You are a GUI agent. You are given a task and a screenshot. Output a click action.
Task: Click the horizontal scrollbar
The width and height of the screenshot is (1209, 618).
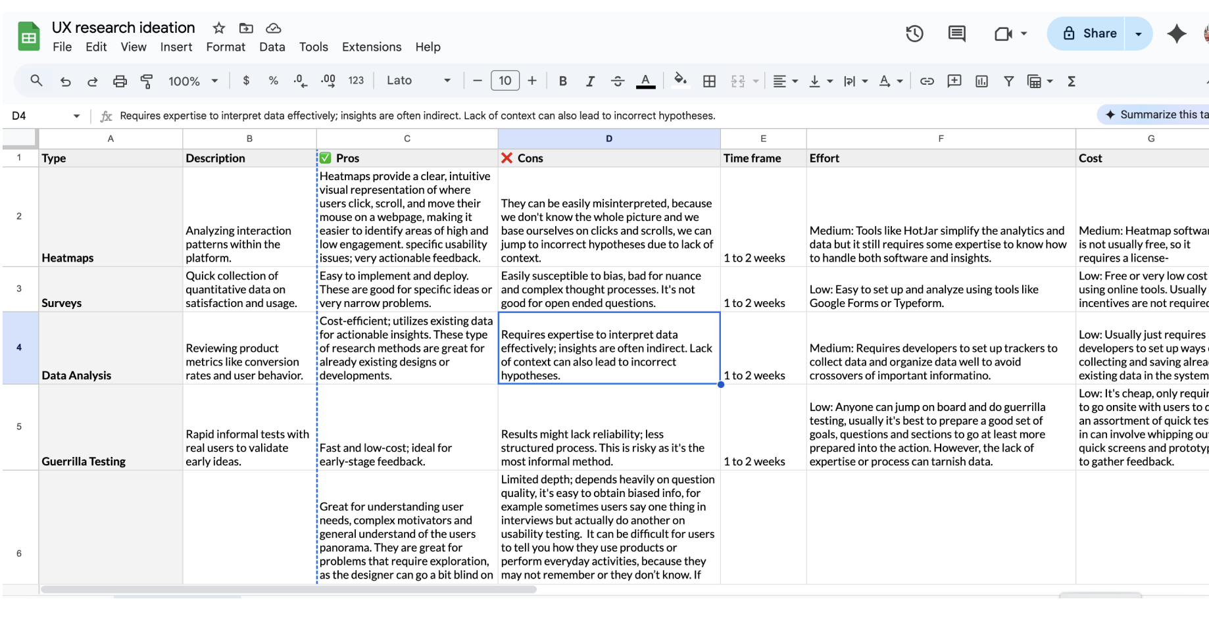[289, 589]
